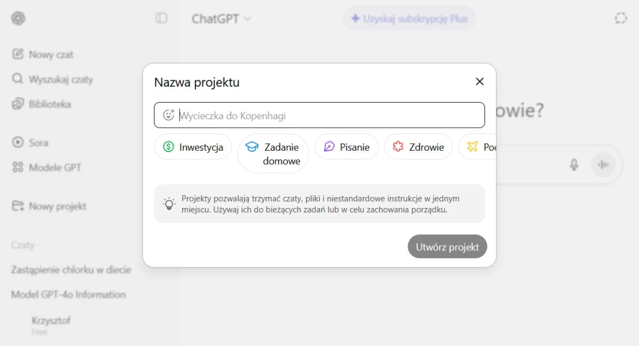Click project name field Wycieczka do Kopenhagi

[319, 115]
